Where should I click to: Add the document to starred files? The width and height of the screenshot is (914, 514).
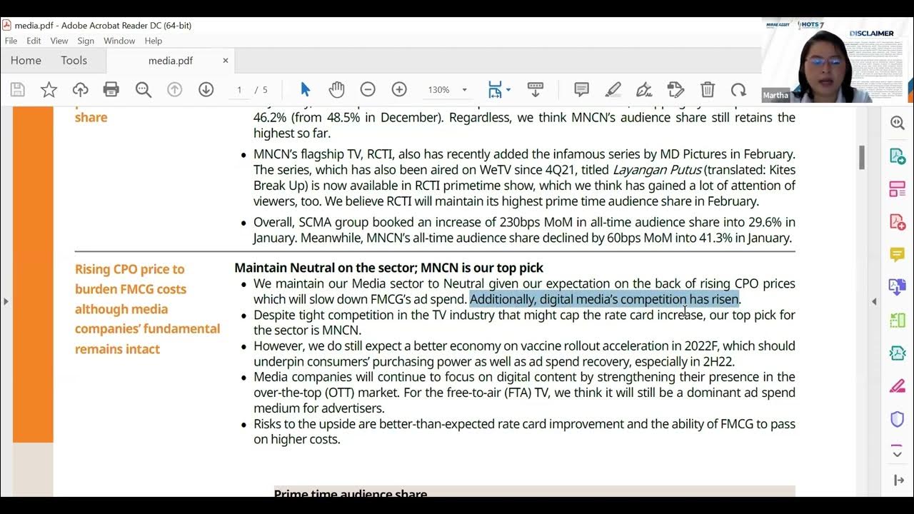(49, 89)
